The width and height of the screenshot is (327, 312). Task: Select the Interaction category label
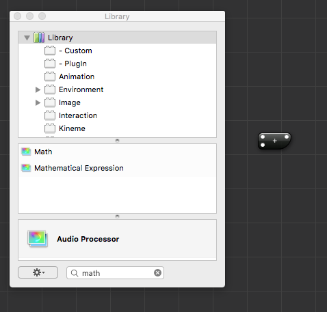(x=78, y=115)
